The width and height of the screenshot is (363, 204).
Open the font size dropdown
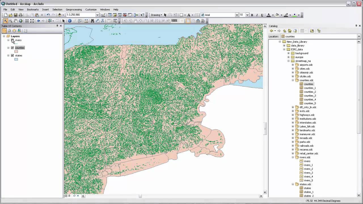click(247, 15)
